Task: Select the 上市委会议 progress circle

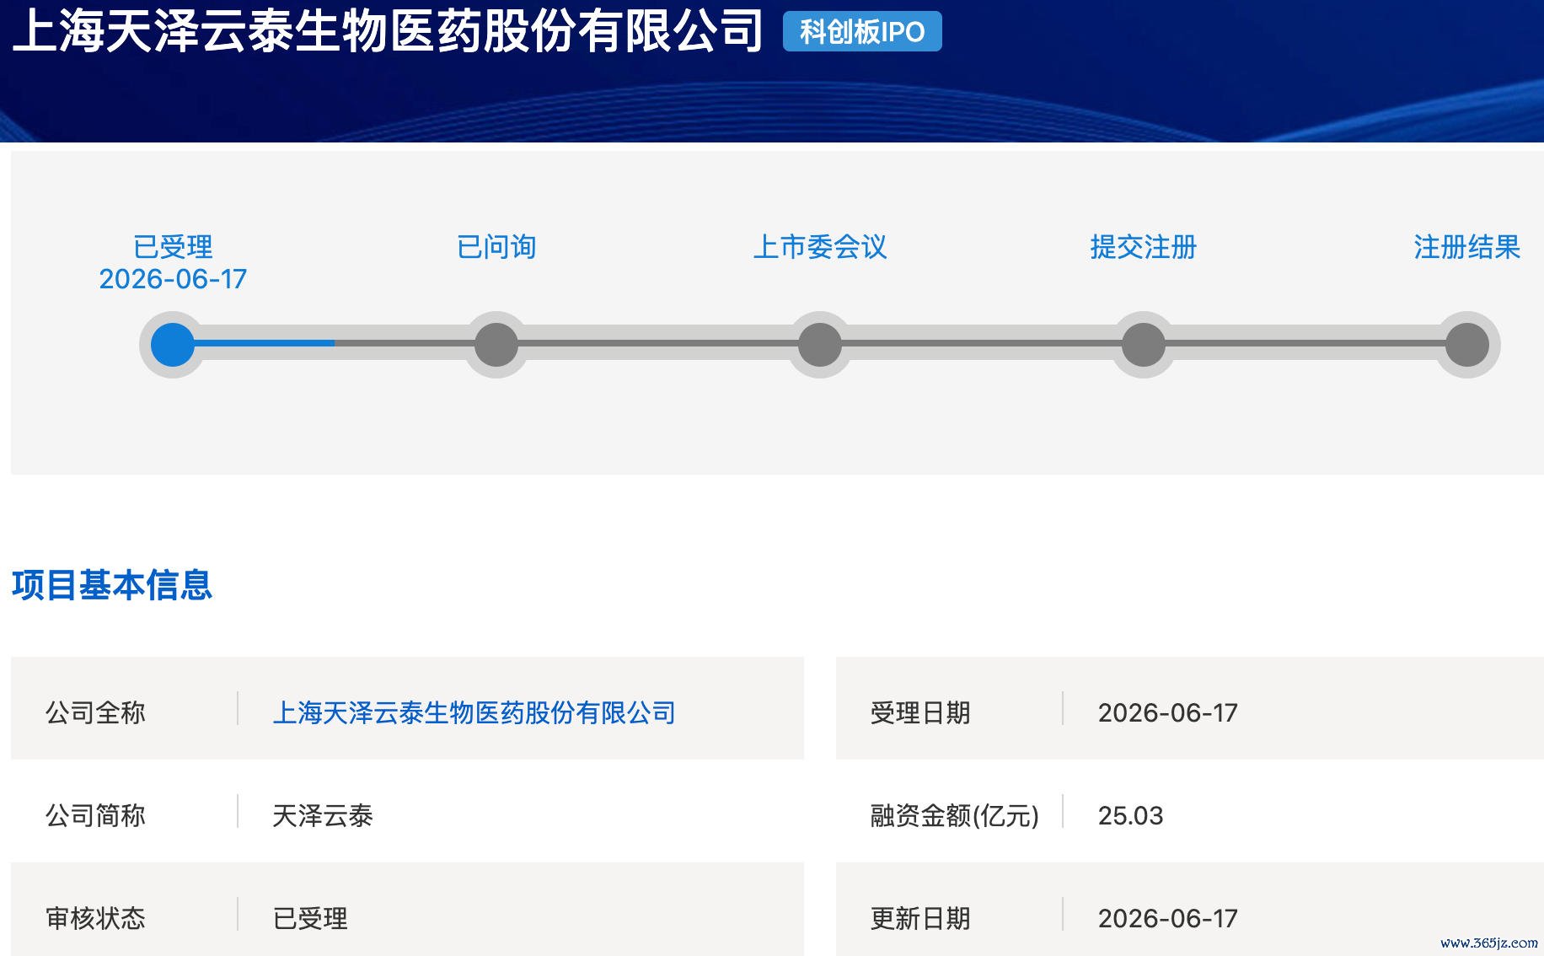Action: tap(820, 345)
